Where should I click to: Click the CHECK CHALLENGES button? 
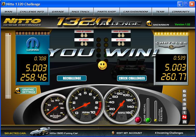(132, 78)
